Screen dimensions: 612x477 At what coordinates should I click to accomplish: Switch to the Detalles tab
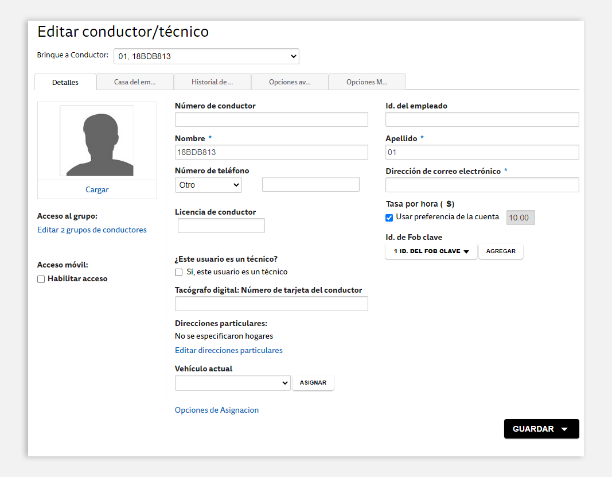(x=65, y=82)
